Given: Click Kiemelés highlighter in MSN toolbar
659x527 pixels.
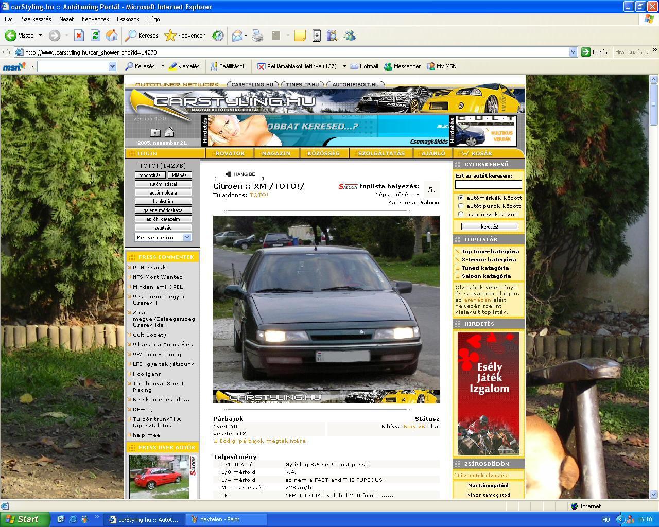Looking at the screenshot, I should (x=184, y=66).
